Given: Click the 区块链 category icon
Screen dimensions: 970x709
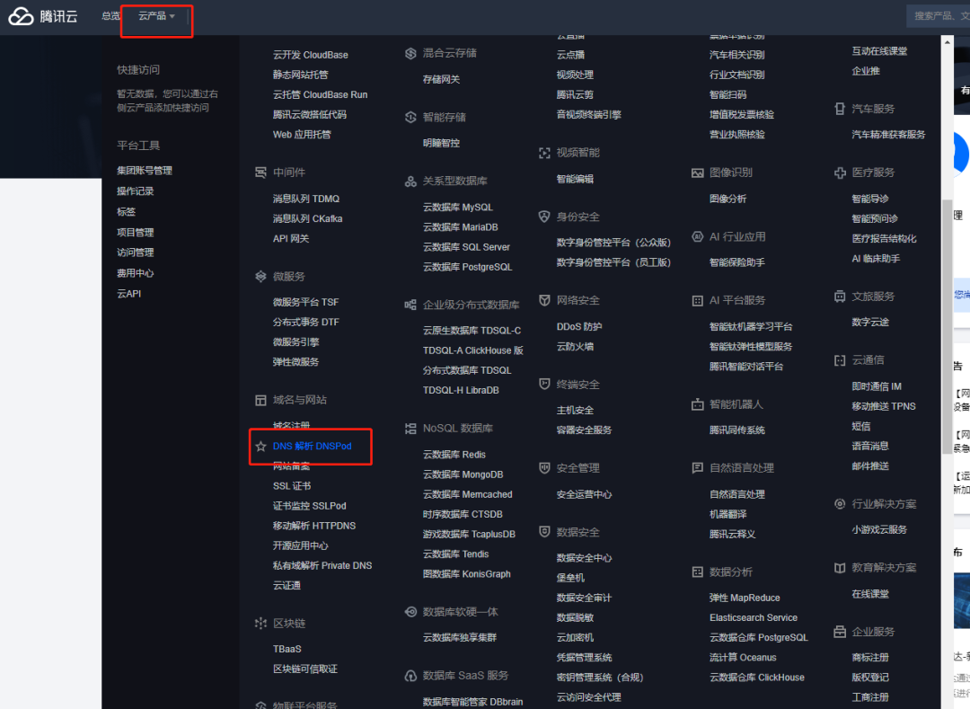Looking at the screenshot, I should pyautogui.click(x=260, y=623).
